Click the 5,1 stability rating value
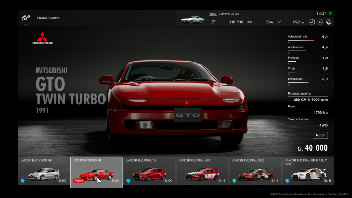 pos(325,79)
